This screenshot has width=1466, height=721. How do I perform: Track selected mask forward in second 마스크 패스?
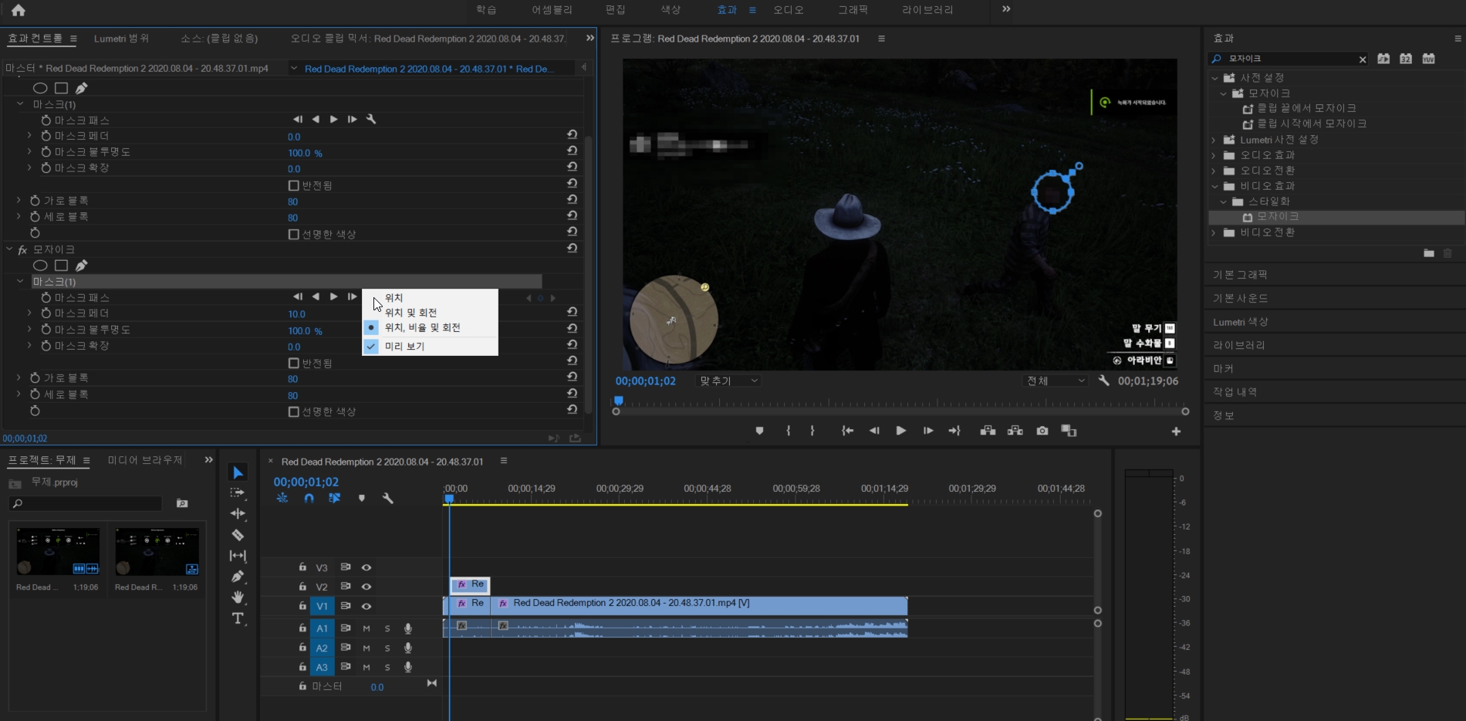[x=333, y=296]
